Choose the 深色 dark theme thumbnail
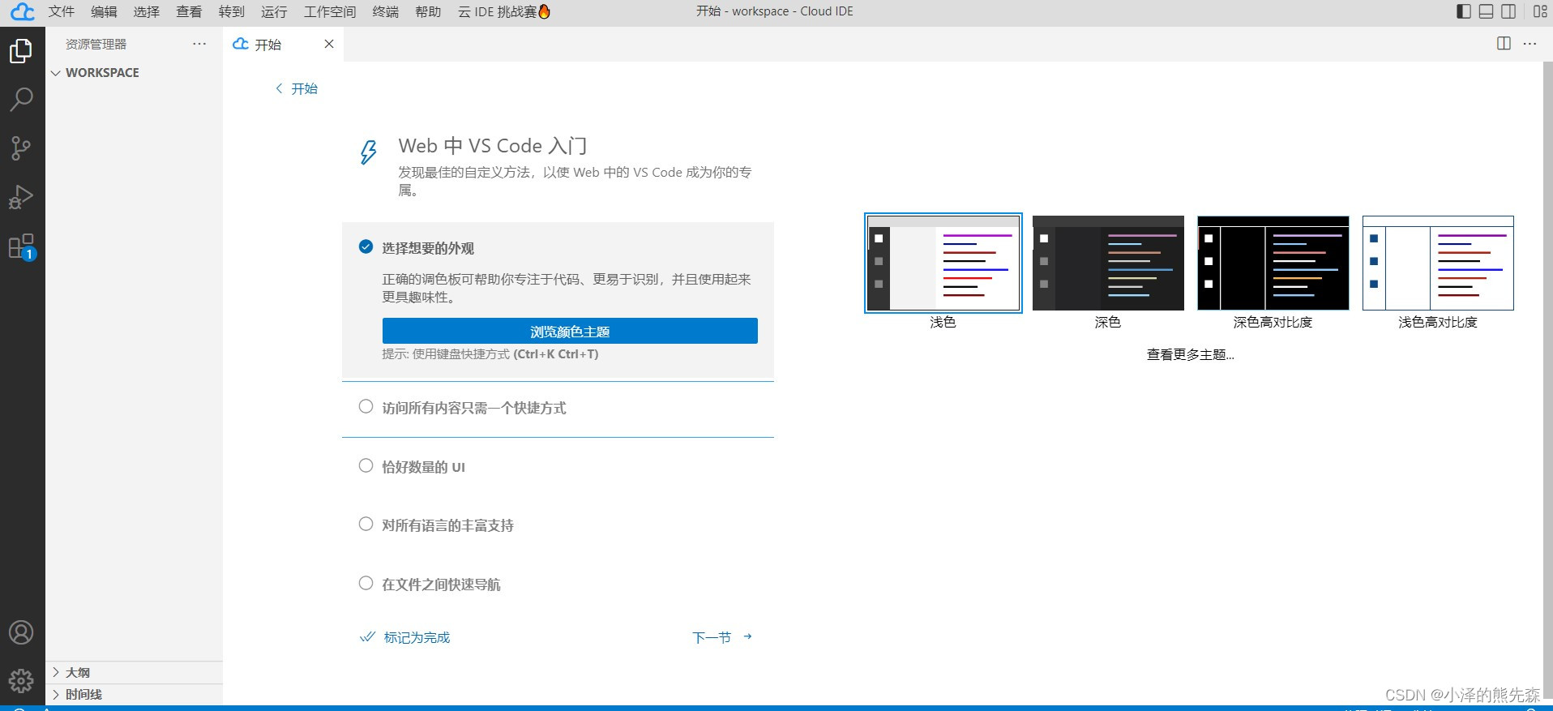 click(1108, 263)
